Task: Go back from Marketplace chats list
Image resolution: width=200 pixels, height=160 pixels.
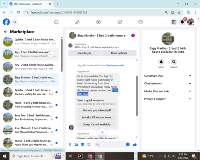Action: click(6, 32)
